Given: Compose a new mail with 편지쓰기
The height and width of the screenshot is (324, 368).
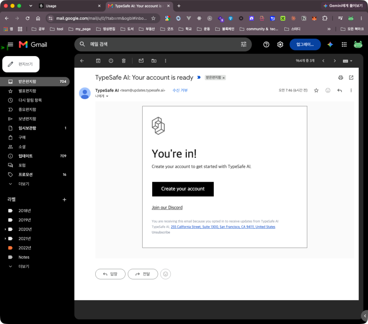Looking at the screenshot, I should coord(21,64).
